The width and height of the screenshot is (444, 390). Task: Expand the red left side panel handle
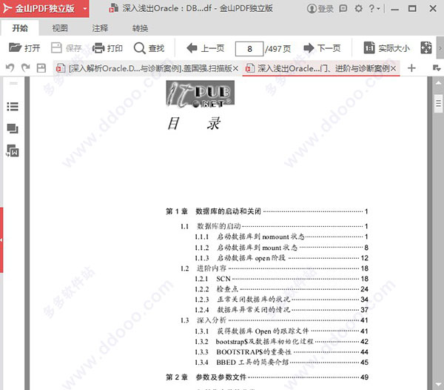pyautogui.click(x=1, y=240)
